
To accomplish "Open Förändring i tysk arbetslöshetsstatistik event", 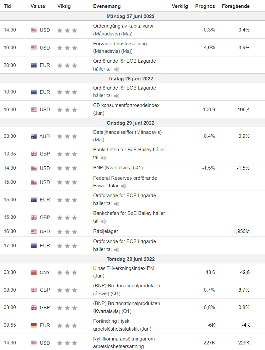I will 123,325.
